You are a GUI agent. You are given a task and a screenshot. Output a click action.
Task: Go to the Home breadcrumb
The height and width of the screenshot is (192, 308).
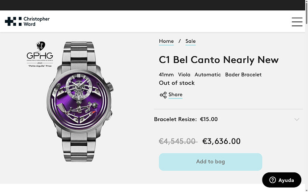(x=166, y=41)
